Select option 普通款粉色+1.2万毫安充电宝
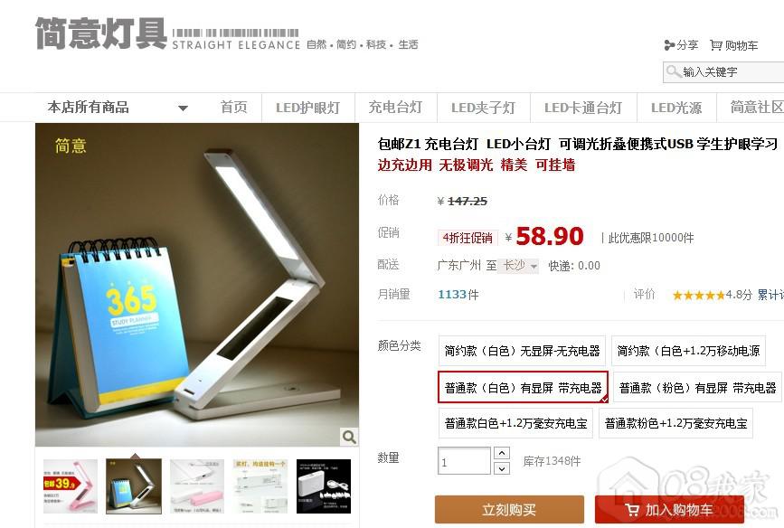 coord(675,423)
